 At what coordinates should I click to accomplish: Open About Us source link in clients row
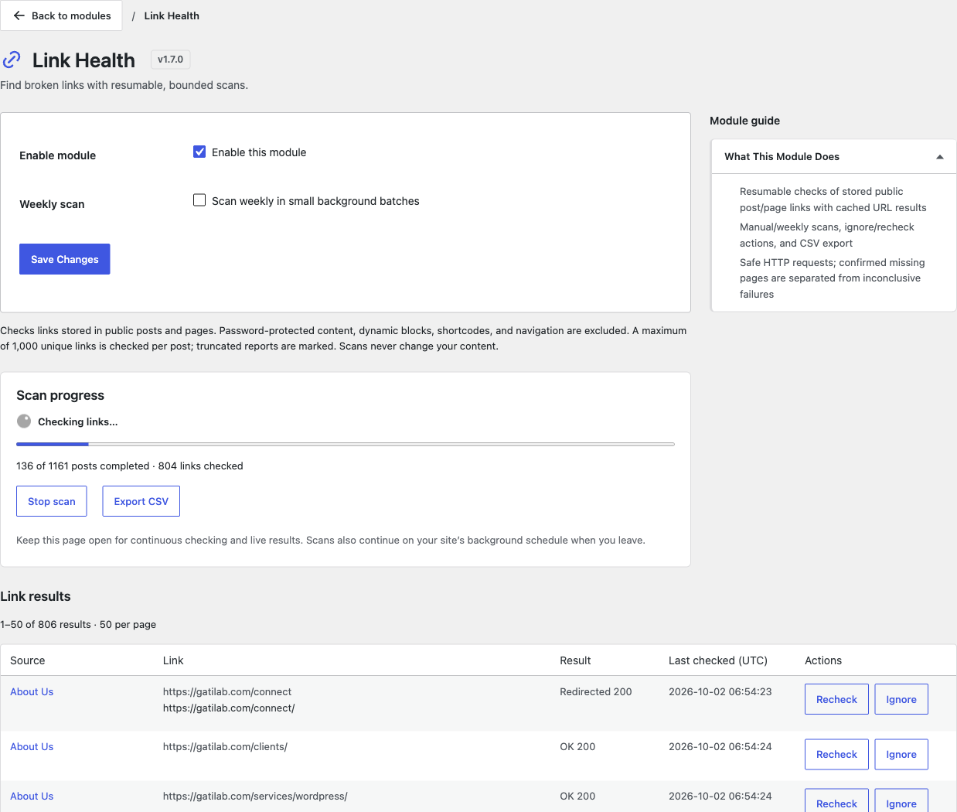[x=32, y=746]
